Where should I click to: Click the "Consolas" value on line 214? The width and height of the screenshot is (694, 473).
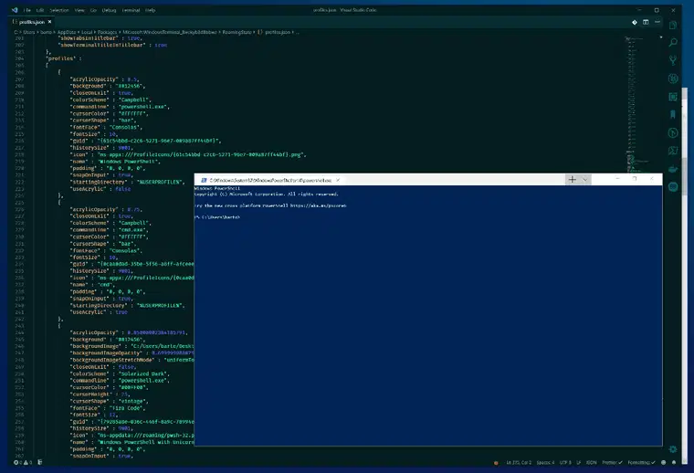[x=124, y=128]
